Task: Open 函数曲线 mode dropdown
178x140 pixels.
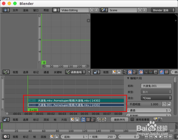Action: pyautogui.click(x=75, y=72)
